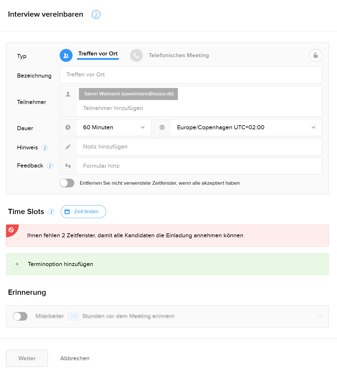Screen dimensions: 337x372
Task: Click the info icon next to Hinweis
Action: click(44, 148)
